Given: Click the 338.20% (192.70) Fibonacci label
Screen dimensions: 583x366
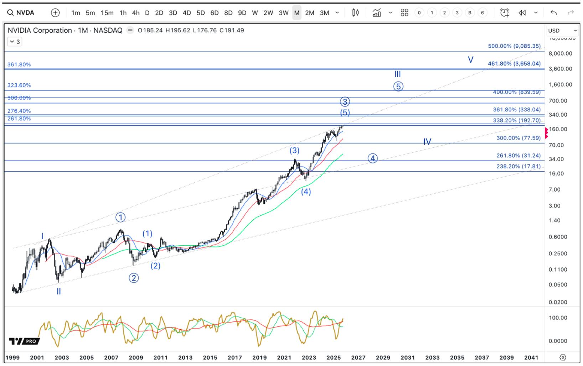Looking at the screenshot, I should tap(517, 120).
